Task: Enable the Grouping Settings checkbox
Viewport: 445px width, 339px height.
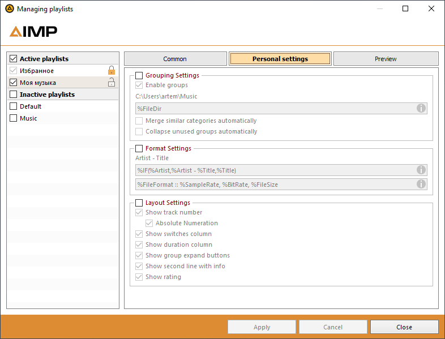Action: 139,75
